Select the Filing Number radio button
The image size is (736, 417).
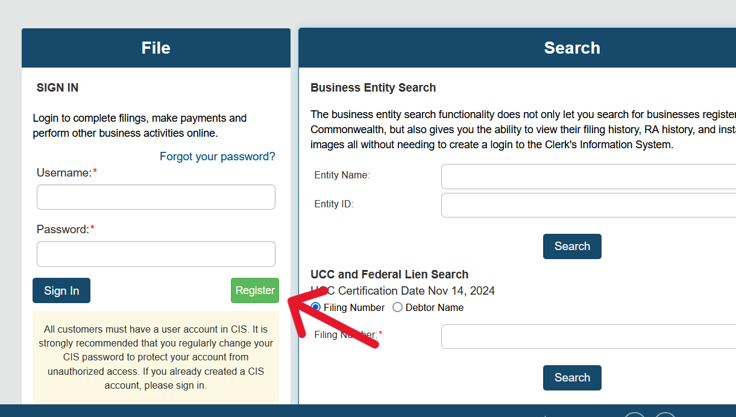click(x=316, y=307)
